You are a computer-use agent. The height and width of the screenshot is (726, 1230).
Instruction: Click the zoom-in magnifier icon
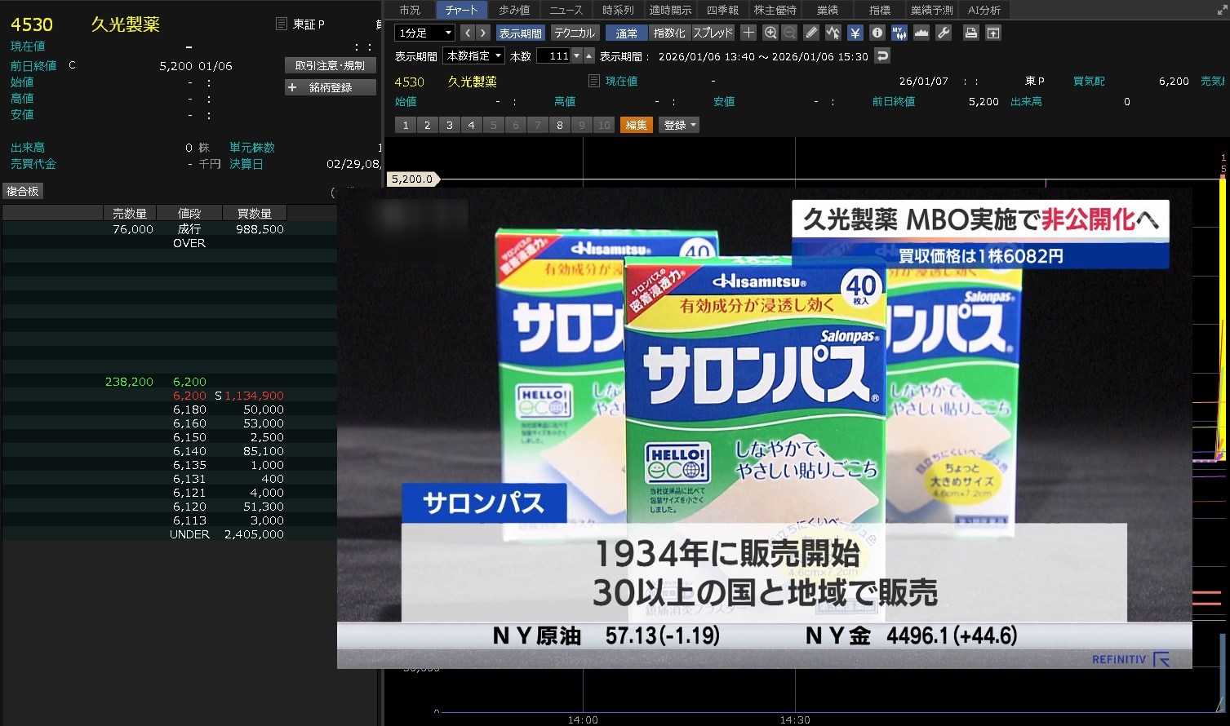[x=770, y=33]
